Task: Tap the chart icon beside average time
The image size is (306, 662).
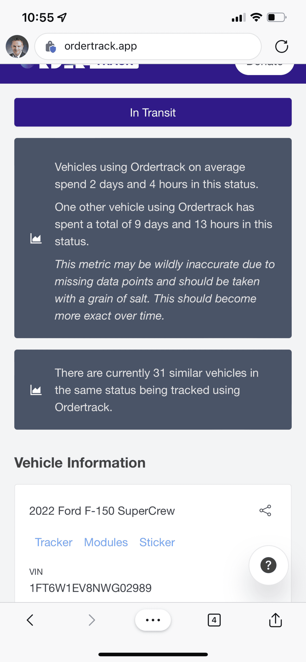Action: (x=36, y=238)
